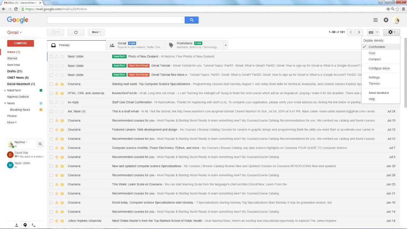Switch to the Promotions tab
407x229 pixels.
(194, 45)
